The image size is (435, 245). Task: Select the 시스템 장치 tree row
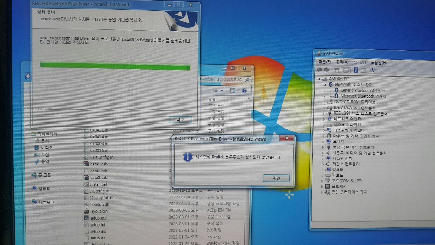[339, 159]
